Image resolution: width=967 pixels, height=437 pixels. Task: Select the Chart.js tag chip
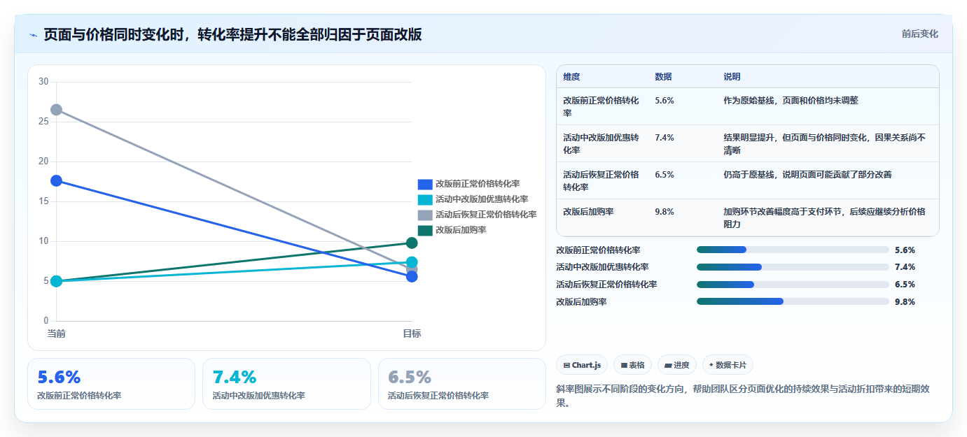582,365
